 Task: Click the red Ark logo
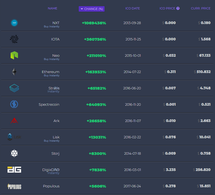point(14,121)
